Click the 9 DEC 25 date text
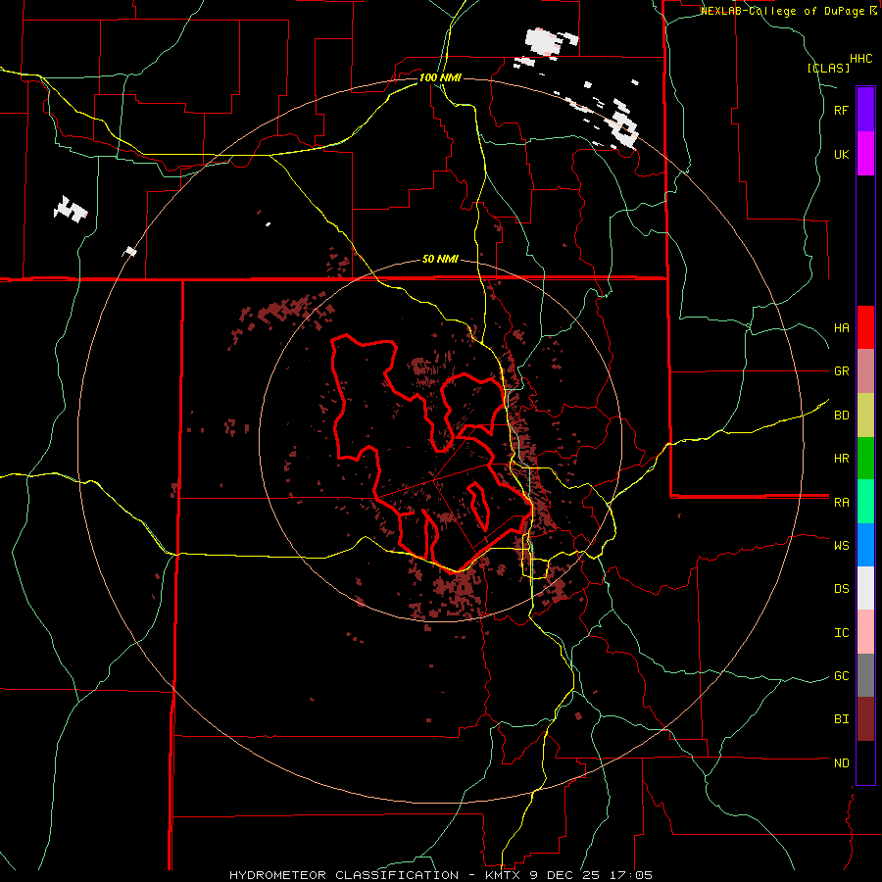This screenshot has width=882, height=882. 564,875
